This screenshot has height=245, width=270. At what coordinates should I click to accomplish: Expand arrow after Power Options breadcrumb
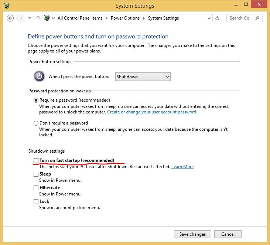[x=144, y=18]
